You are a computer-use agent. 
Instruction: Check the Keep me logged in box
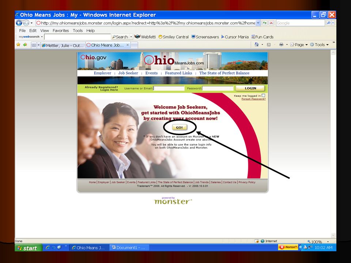(x=264, y=95)
